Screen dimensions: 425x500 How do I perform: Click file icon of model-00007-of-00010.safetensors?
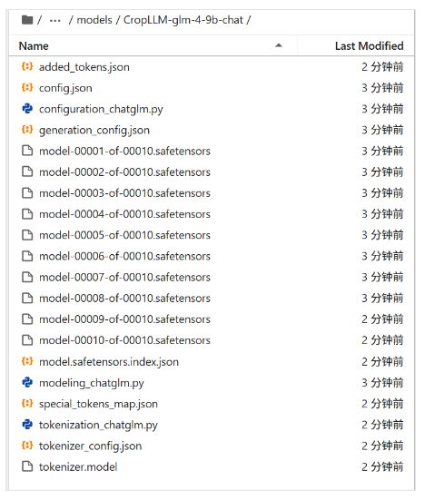pos(27,277)
